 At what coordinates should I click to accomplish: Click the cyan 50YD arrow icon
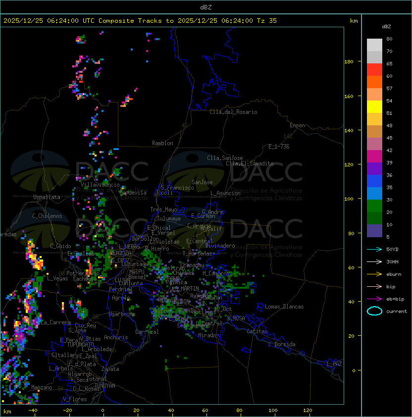click(374, 249)
